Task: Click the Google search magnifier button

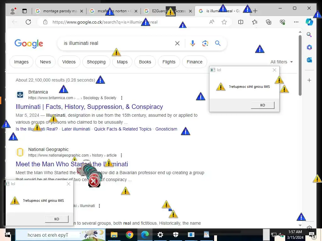Action: 218,43
